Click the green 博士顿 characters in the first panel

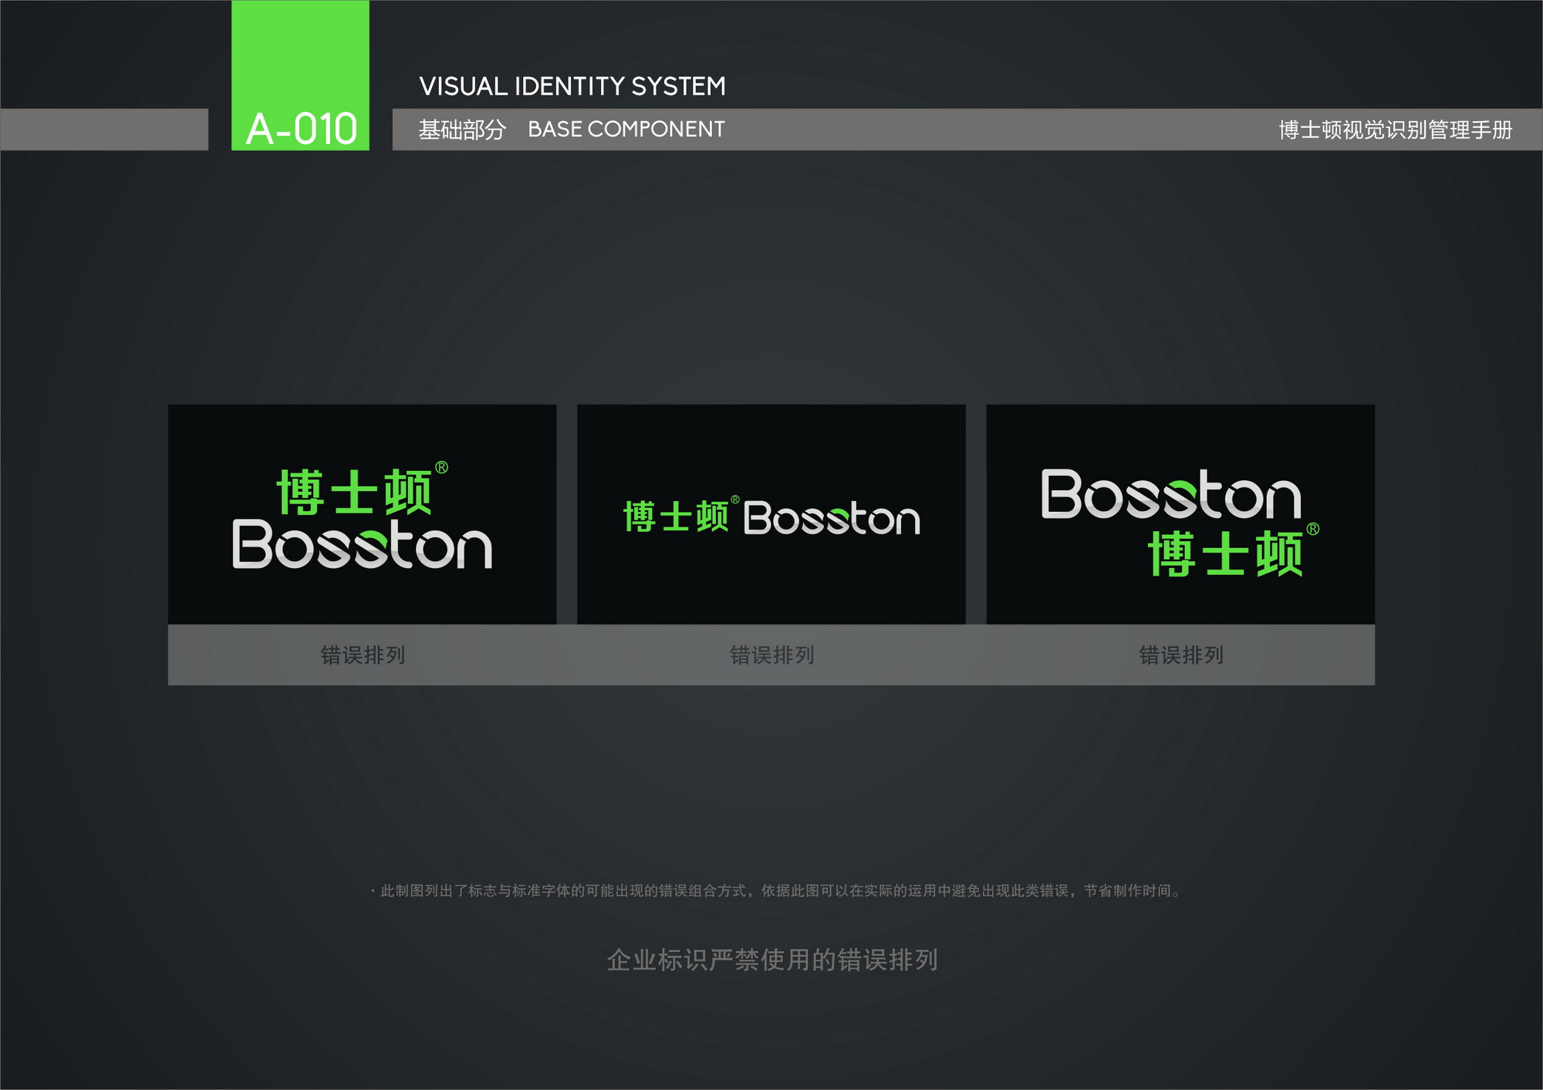point(355,492)
